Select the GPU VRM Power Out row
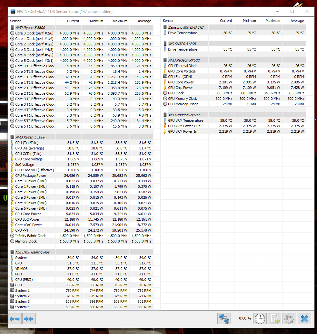Screen dimensions: 317x334 click(x=234, y=126)
